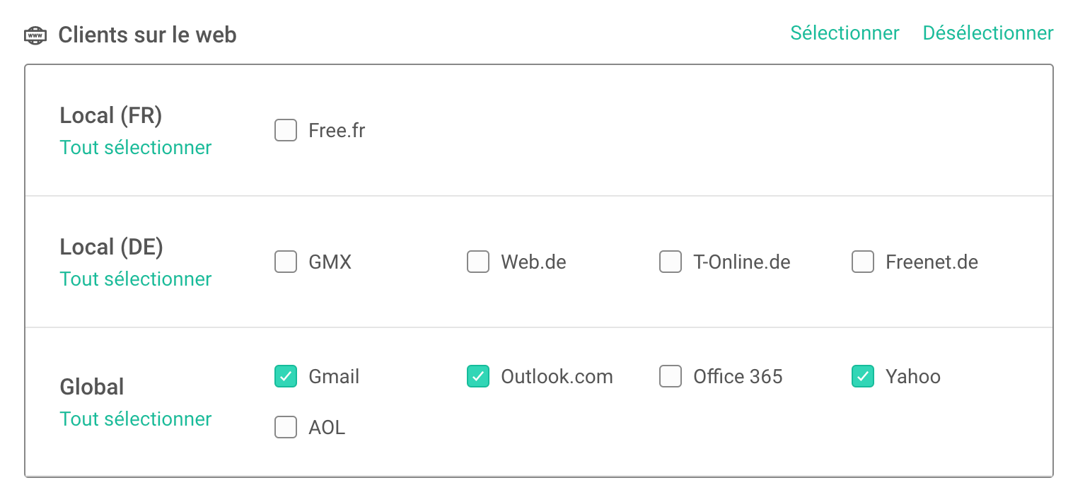This screenshot has width=1085, height=502.
Task: Uncheck the Gmail checkbox
Action: [x=286, y=376]
